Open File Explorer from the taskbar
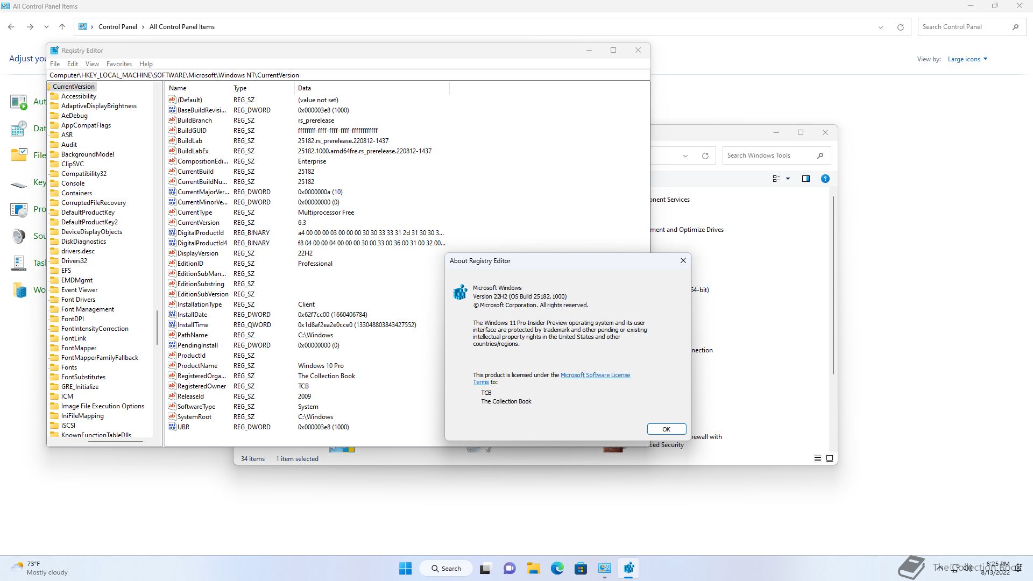 click(x=533, y=568)
